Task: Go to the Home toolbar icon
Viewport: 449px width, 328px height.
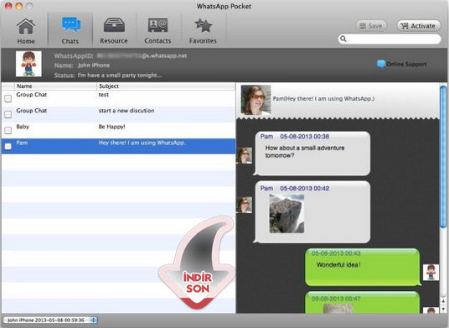Action: click(26, 31)
